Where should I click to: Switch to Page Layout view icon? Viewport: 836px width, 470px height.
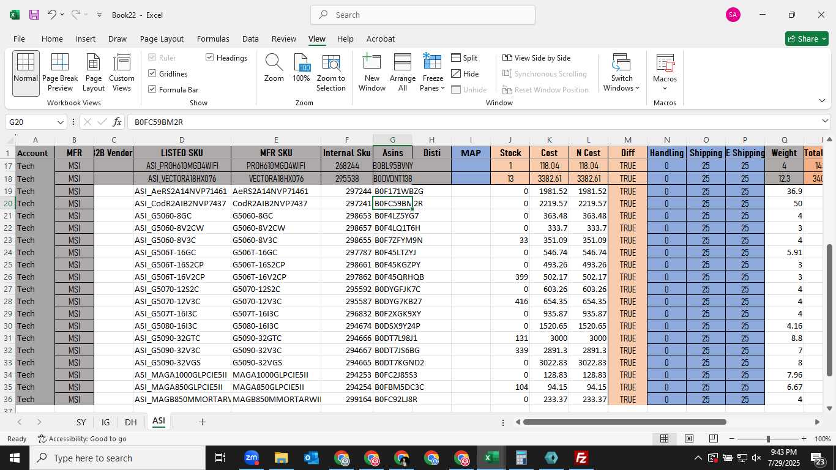tap(94, 73)
